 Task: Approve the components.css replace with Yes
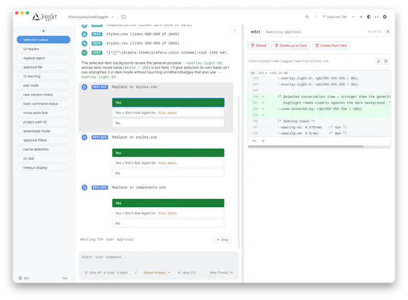coord(168,203)
